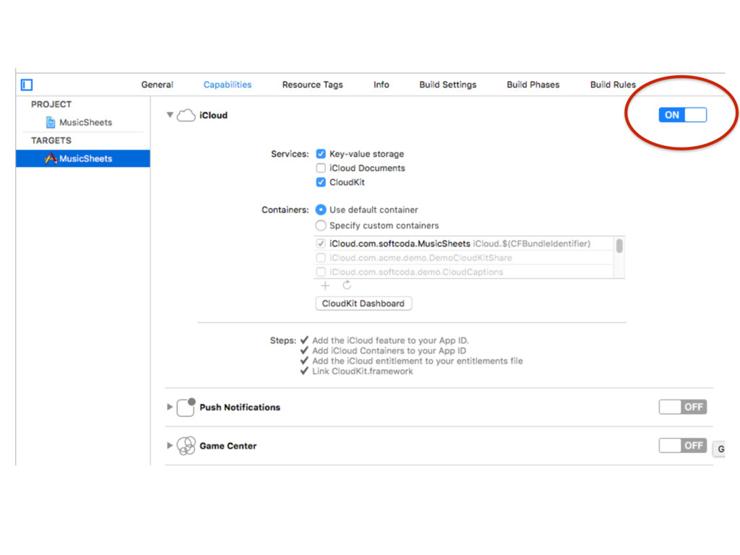Open the Build Rules tab
740x555 pixels.
(x=613, y=85)
